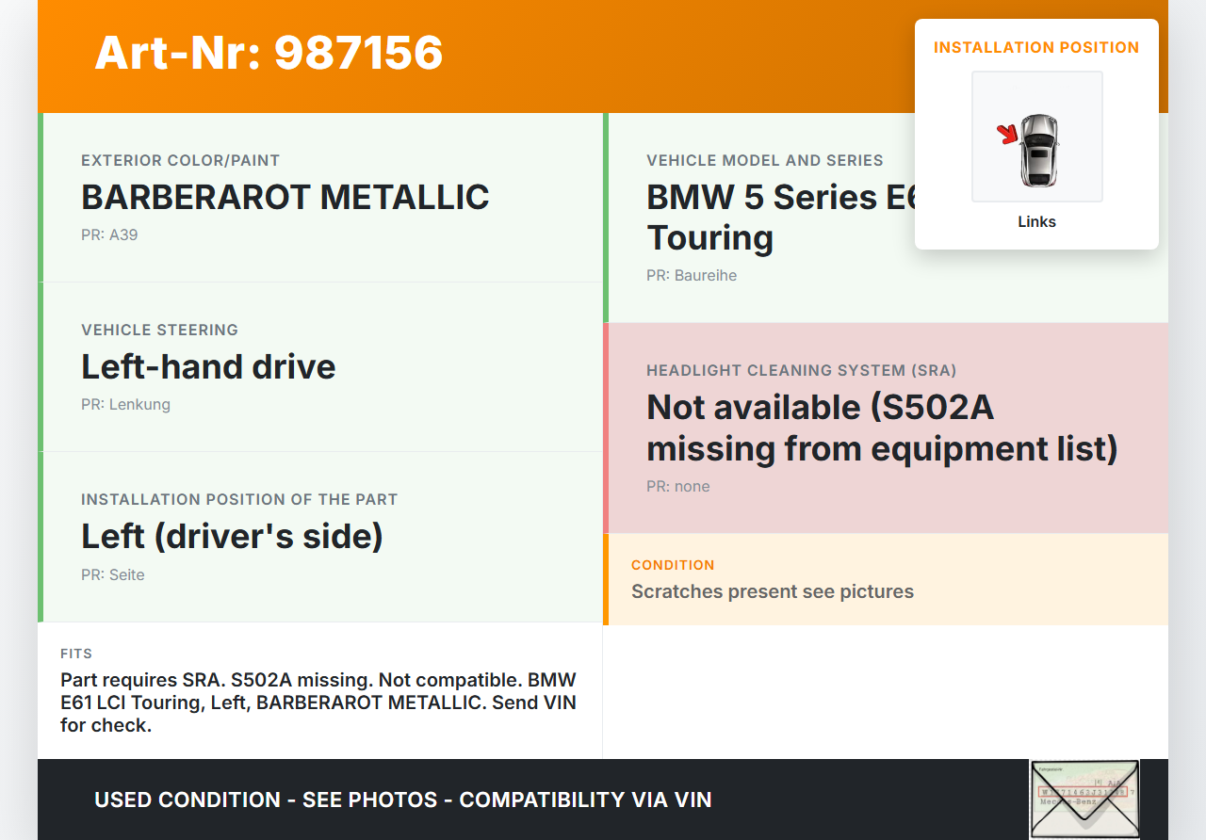Viewport: 1206px width, 840px height.
Task: Click the 'Not available (S502A missing)' SRA notice
Action: (881, 428)
